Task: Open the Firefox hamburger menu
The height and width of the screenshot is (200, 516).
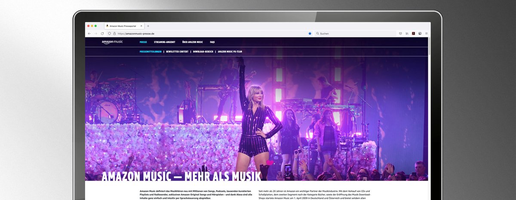Action: (426, 34)
